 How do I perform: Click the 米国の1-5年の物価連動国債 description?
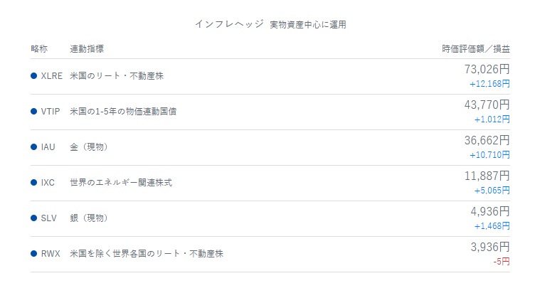coord(123,112)
